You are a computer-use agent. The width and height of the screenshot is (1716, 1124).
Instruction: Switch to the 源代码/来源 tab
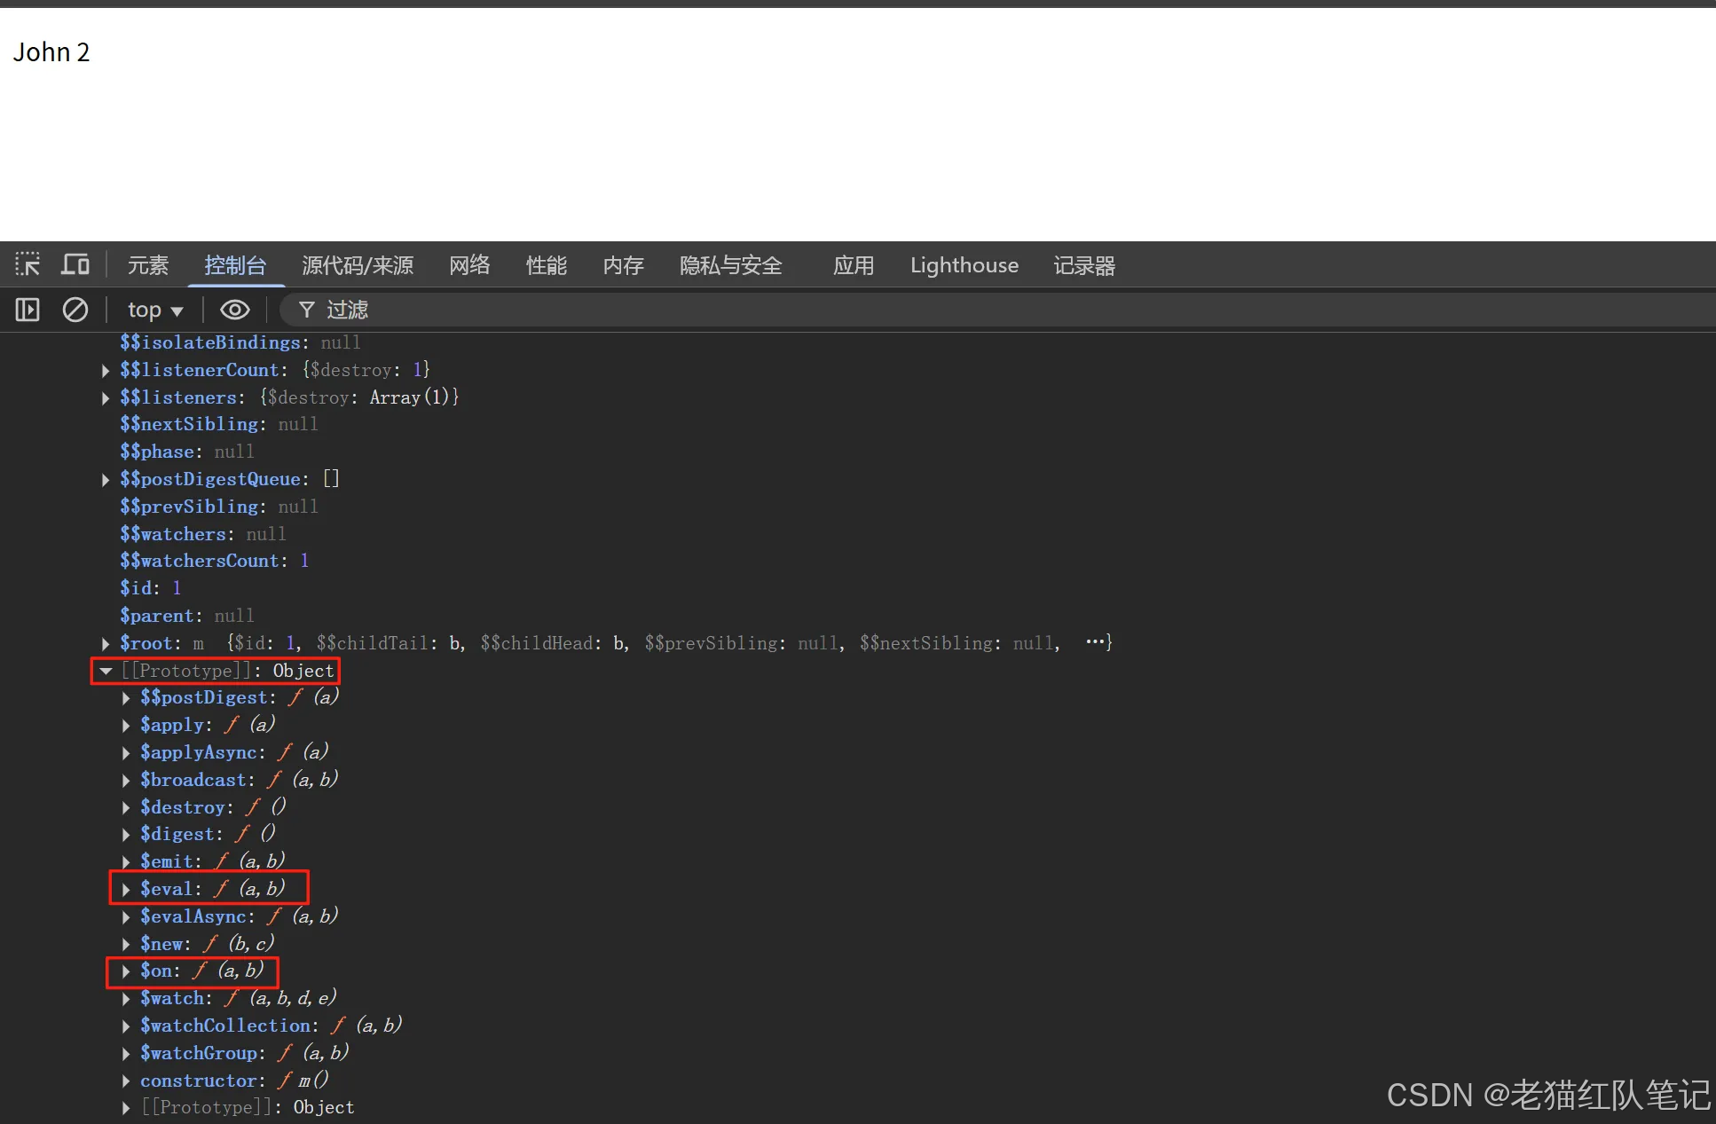358,265
